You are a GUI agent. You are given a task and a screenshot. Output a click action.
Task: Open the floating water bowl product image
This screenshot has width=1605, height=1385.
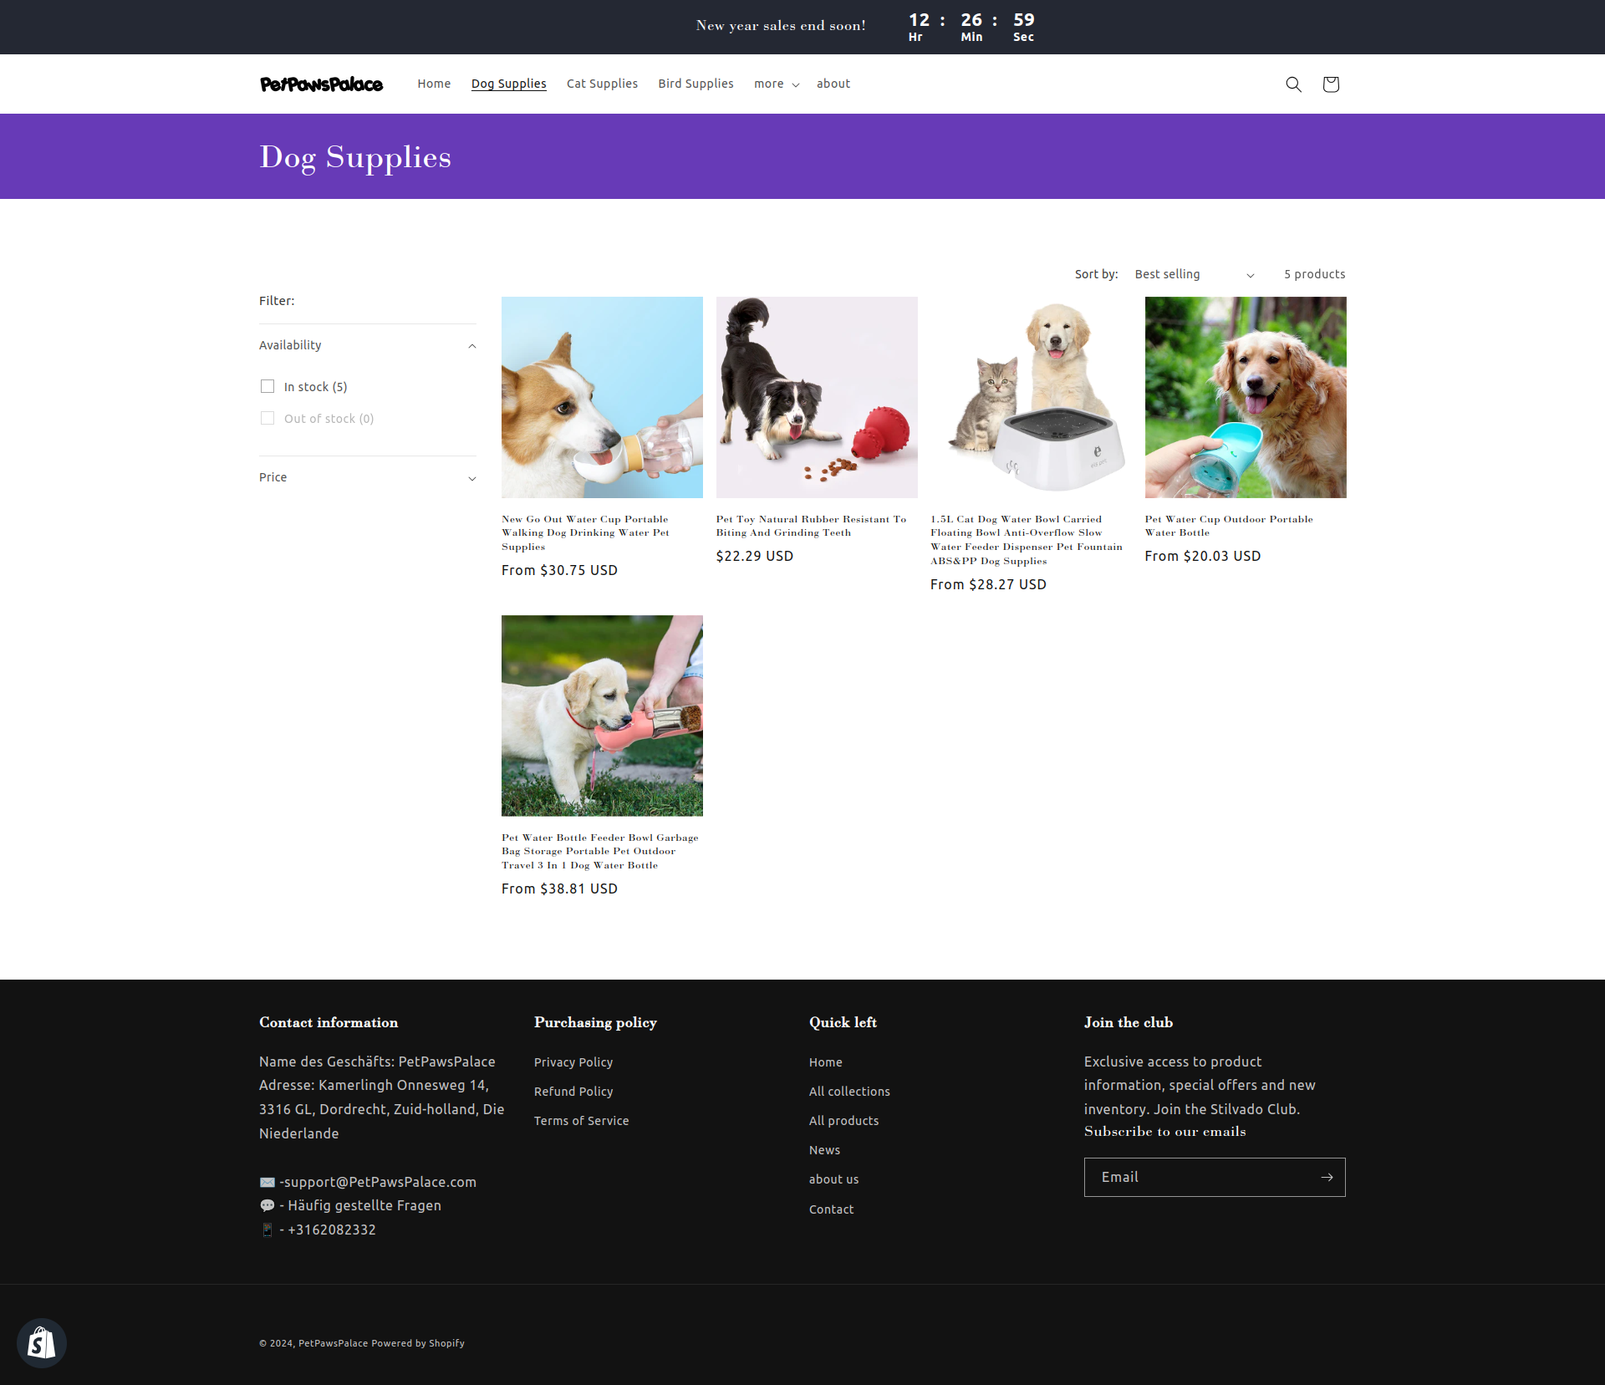coord(1031,397)
